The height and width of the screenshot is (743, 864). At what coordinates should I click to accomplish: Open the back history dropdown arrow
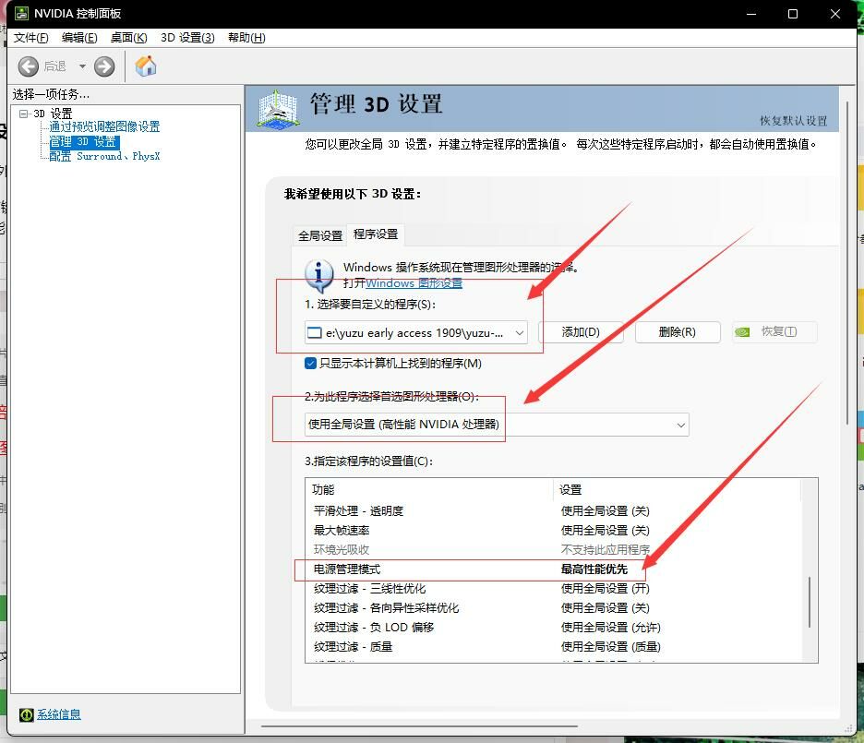[82, 66]
